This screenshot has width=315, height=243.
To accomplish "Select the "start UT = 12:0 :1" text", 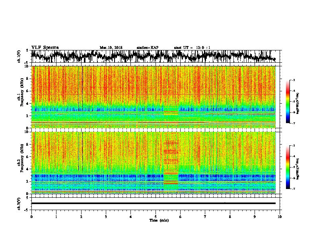I will point(192,48).
